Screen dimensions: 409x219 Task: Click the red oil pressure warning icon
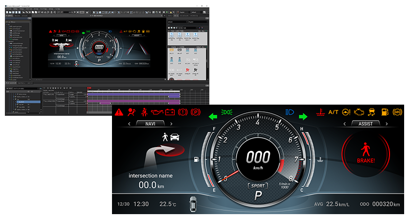click(x=157, y=112)
